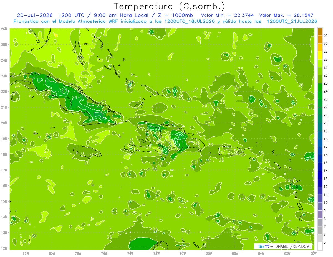Click the "12N" latitude axis label
The height and width of the screenshot is (257, 333).
coord(4,248)
